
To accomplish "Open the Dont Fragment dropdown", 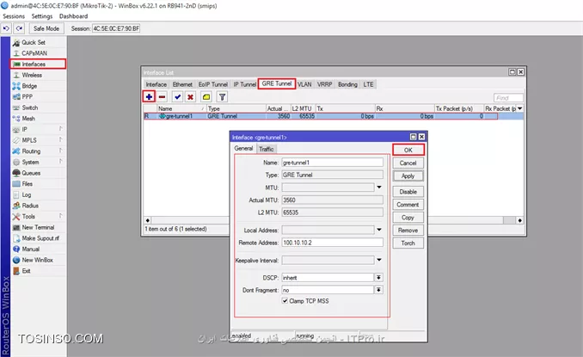I will click(378, 290).
